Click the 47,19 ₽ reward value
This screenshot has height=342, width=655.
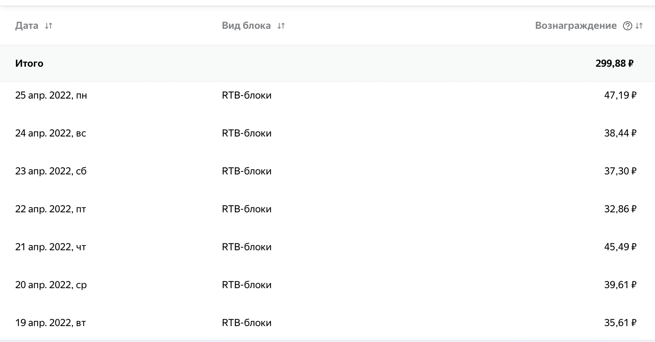[x=620, y=95]
